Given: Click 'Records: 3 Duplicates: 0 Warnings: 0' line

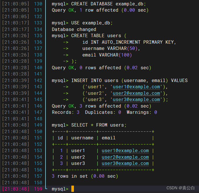Looking at the screenshot, I should tap(104, 112).
